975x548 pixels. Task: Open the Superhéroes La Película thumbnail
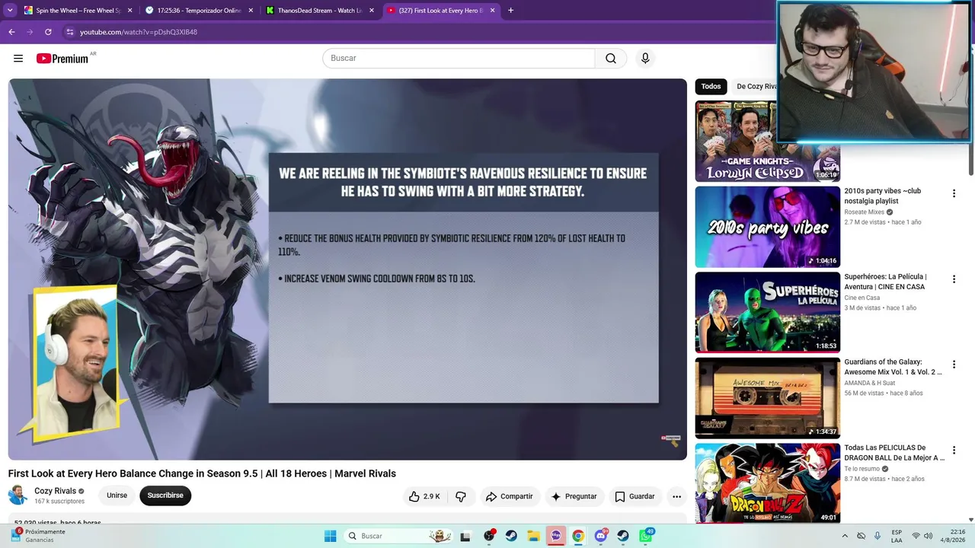point(767,312)
